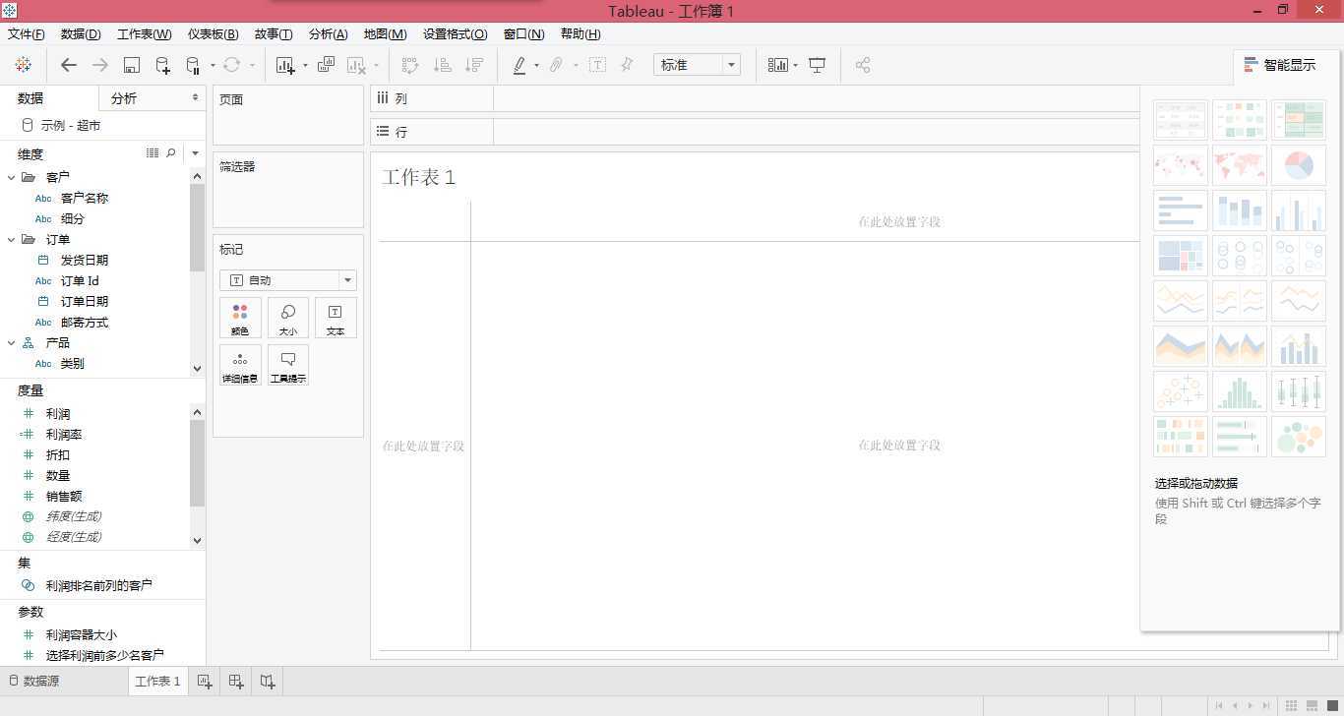Select the 利润排名前列的客户 set

click(x=98, y=585)
